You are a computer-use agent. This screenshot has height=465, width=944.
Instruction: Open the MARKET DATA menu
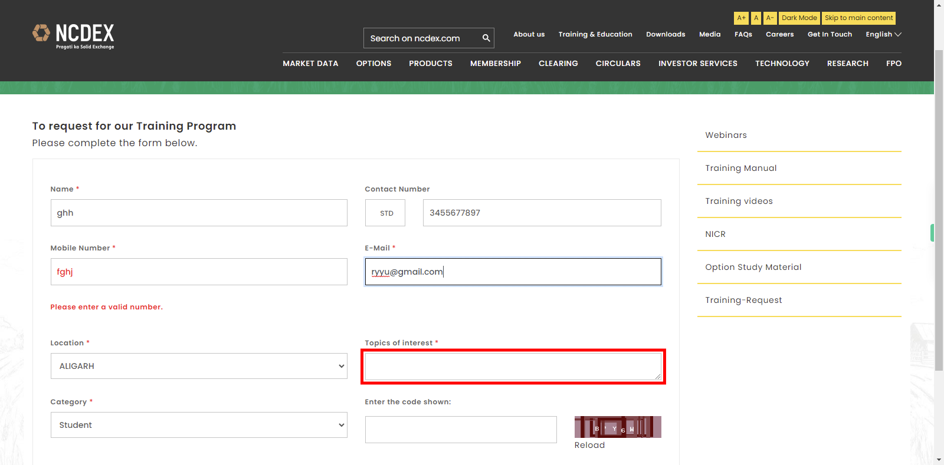coord(310,63)
